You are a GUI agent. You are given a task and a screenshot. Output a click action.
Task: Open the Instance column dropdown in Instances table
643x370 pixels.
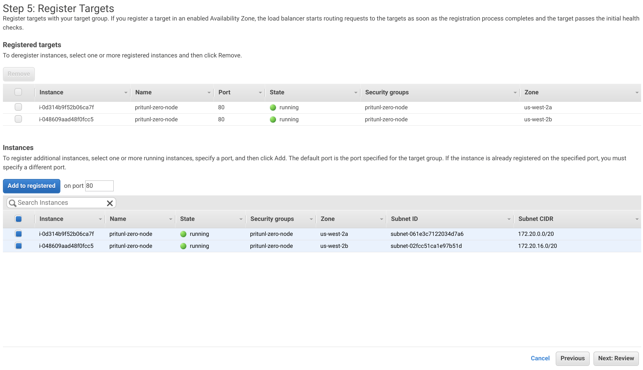(x=100, y=219)
